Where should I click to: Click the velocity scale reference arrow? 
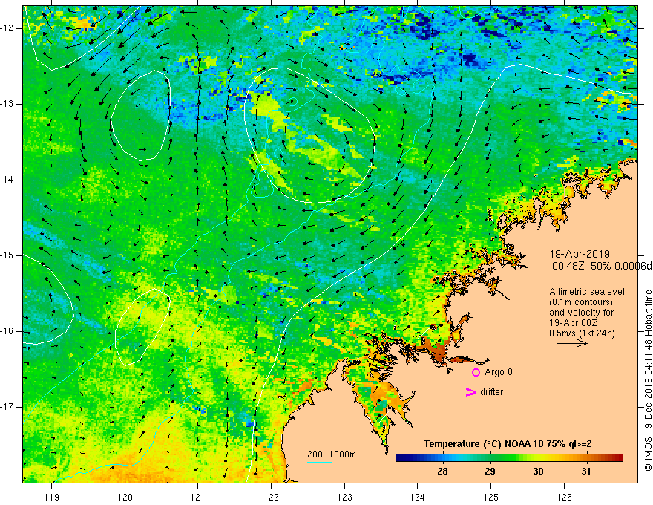[x=572, y=343]
